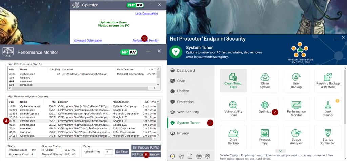347x161 pixels.
Task: Click the settings gear in the sidebar footer
Action: pos(208,156)
